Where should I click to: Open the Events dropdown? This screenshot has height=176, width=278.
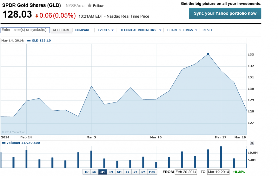(106, 30)
